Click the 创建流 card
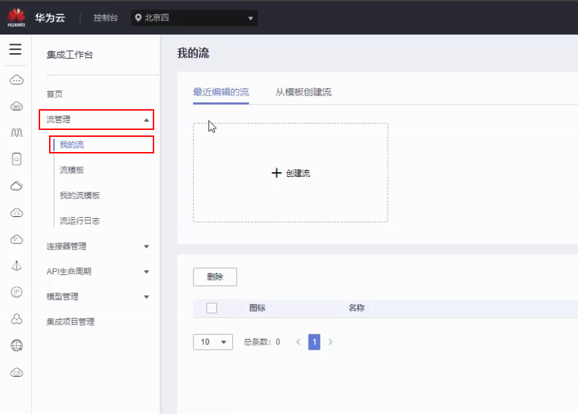 tap(290, 173)
